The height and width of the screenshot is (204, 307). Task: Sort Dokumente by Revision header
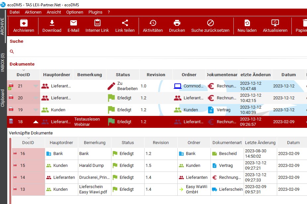156,75
